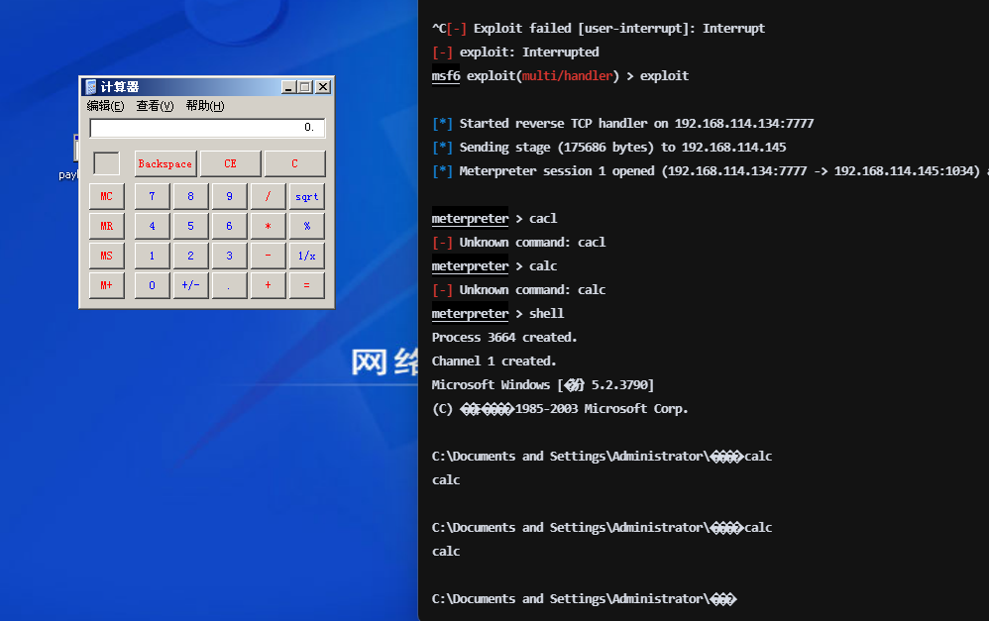989x621 pixels.
Task: Click the sqrt square root key
Action: 306,197
